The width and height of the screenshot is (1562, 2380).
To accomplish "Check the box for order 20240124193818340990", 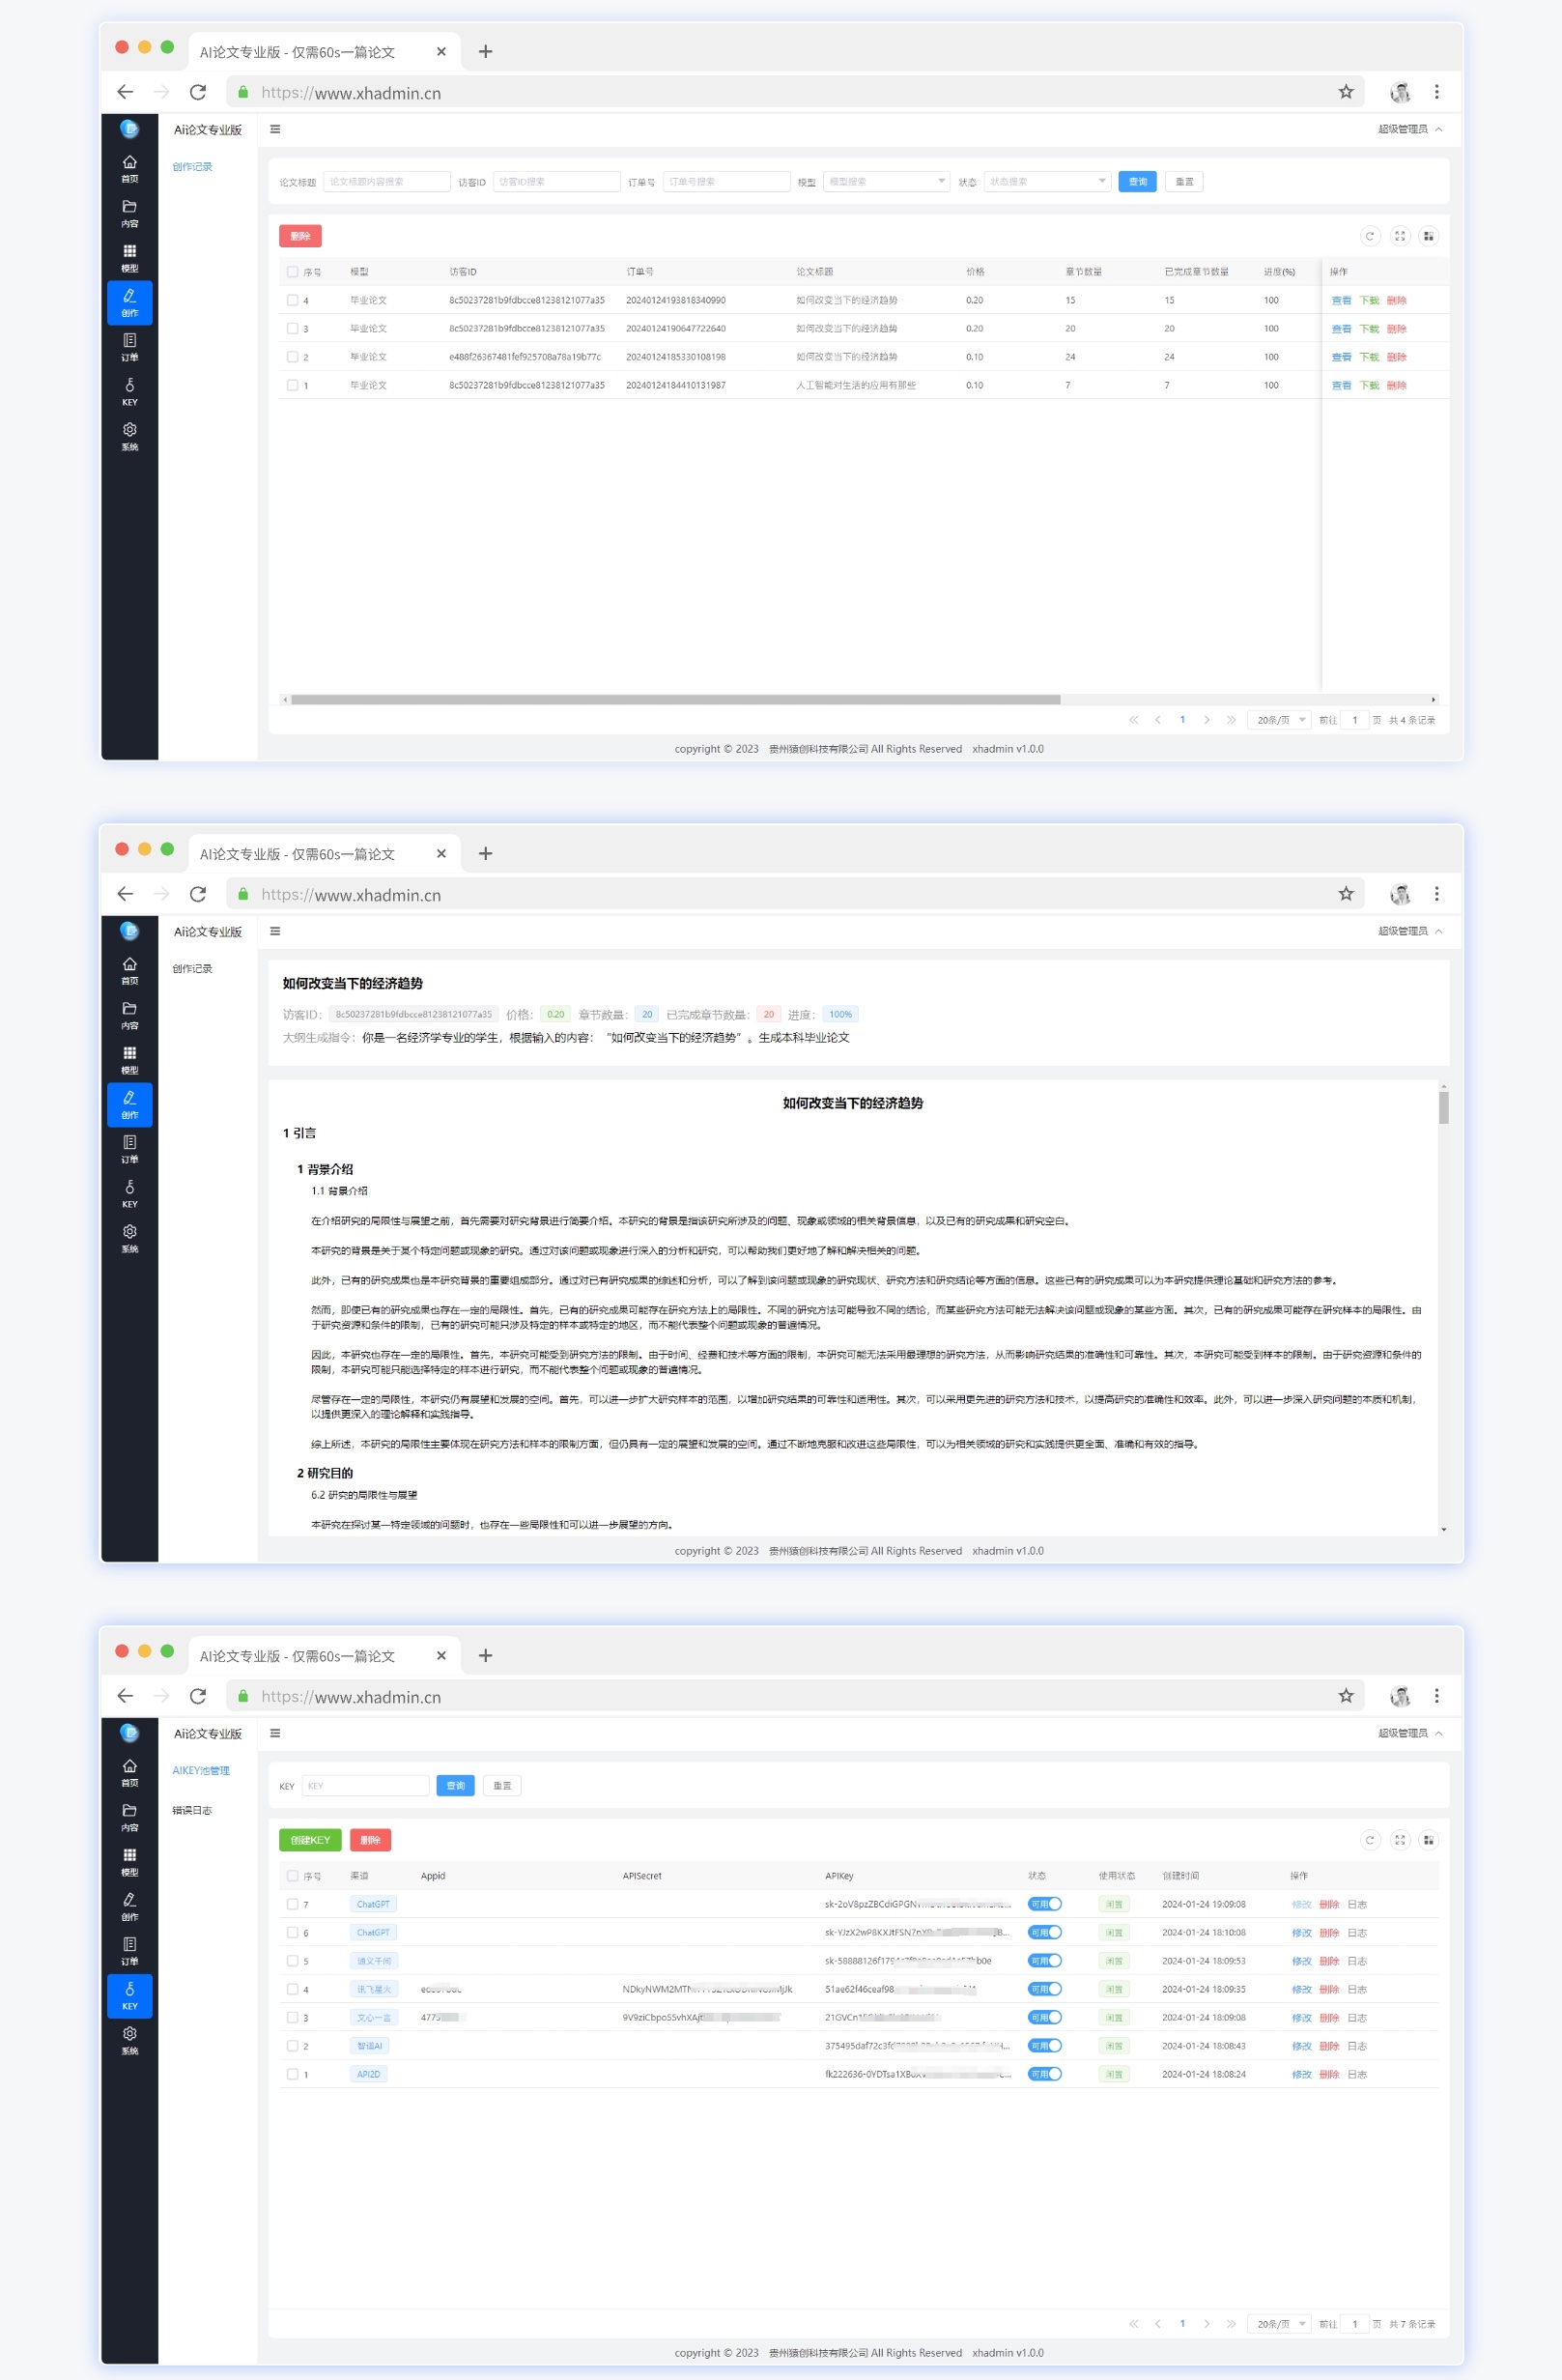I will pyautogui.click(x=292, y=300).
